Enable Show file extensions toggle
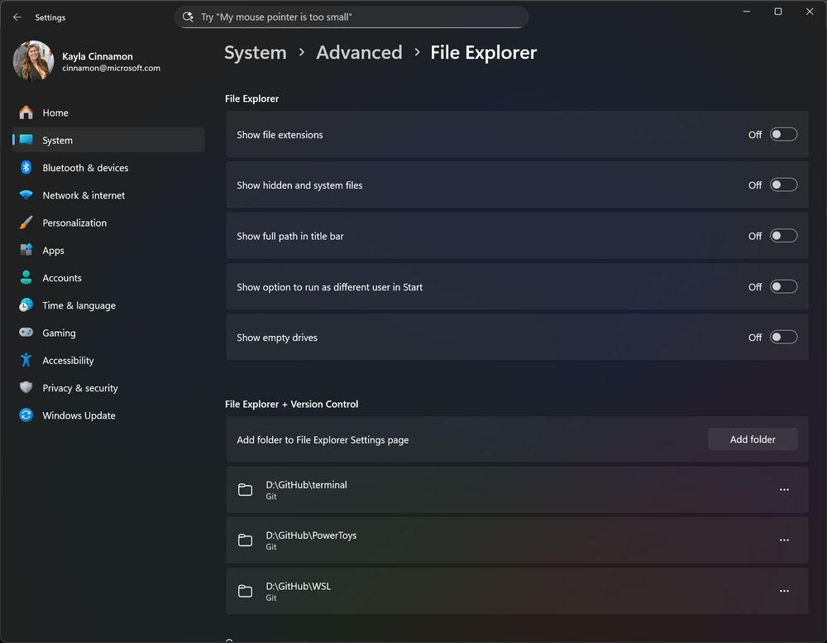This screenshot has height=643, width=827. point(783,134)
